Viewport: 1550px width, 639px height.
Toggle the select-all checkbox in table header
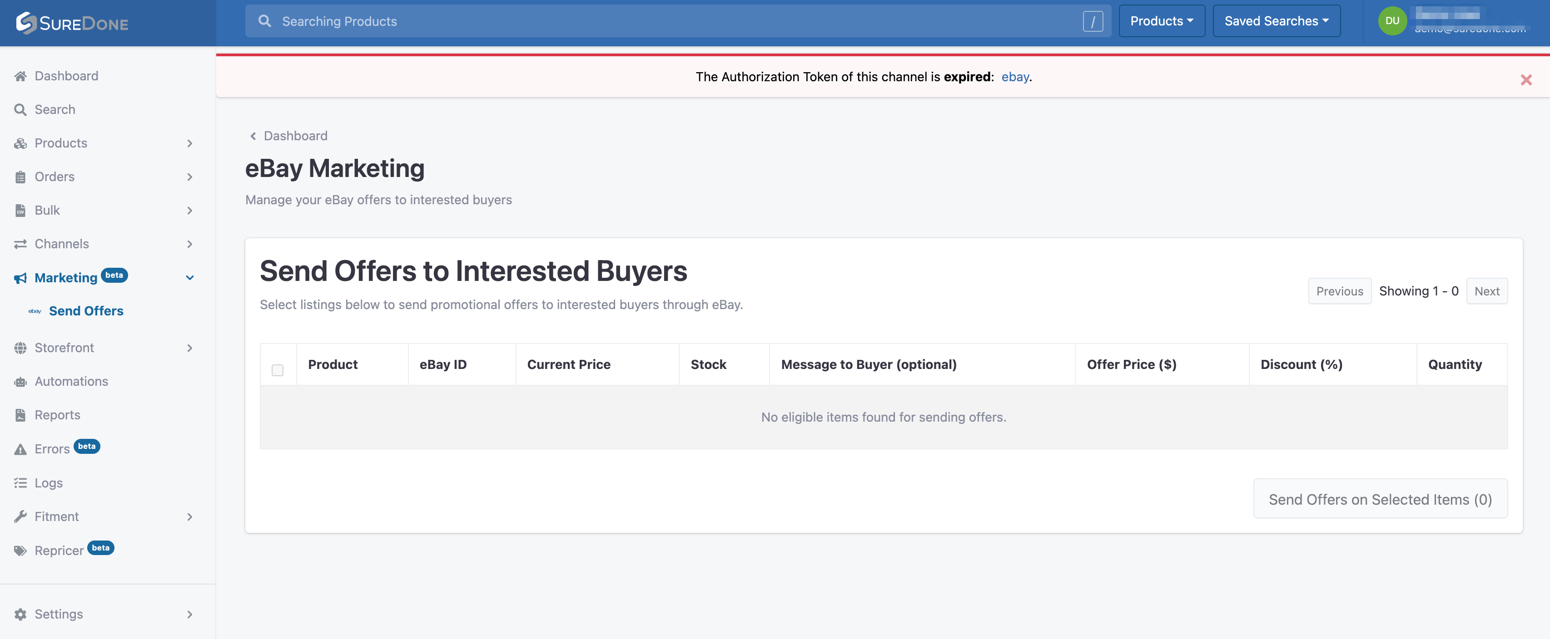coord(278,370)
